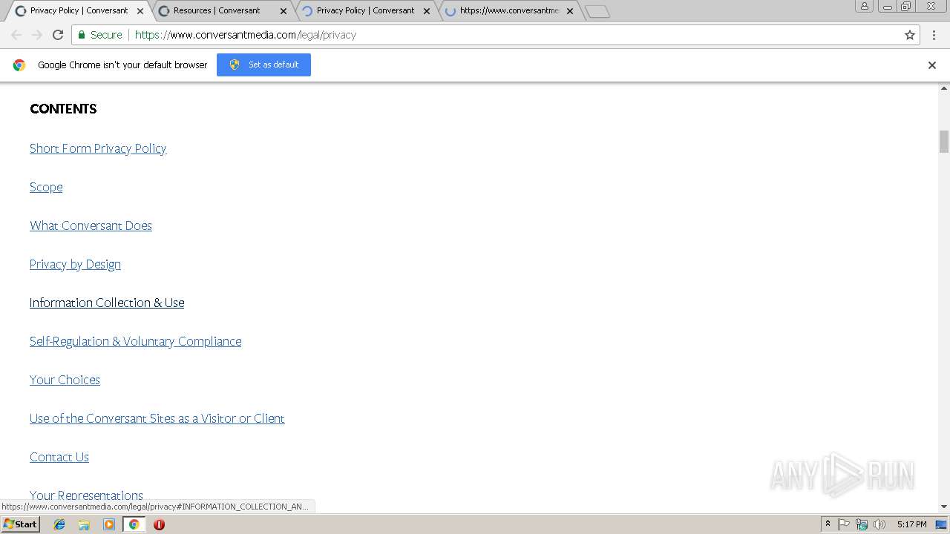The height and width of the screenshot is (534, 950).
Task: Close the loading conversantmedia.com tab
Action: click(570, 11)
